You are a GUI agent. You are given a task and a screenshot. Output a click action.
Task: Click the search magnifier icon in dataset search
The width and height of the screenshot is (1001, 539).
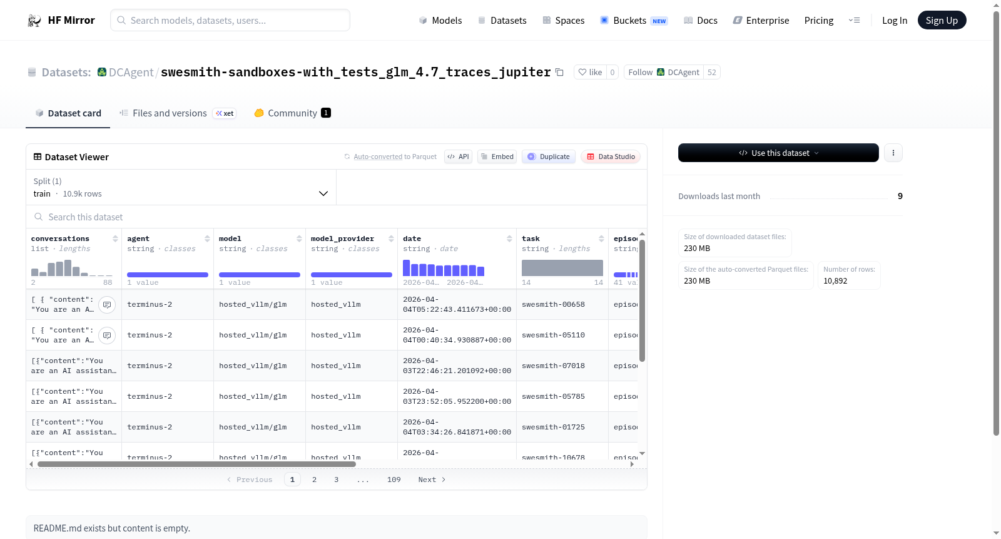[x=39, y=217]
